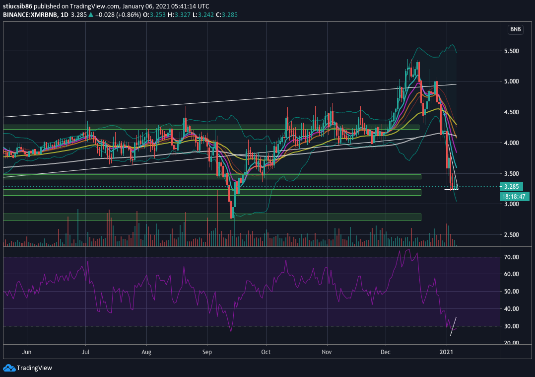The height and width of the screenshot is (377, 535).
Task: Click the TradingView wordmark text
Action: pyautogui.click(x=34, y=368)
